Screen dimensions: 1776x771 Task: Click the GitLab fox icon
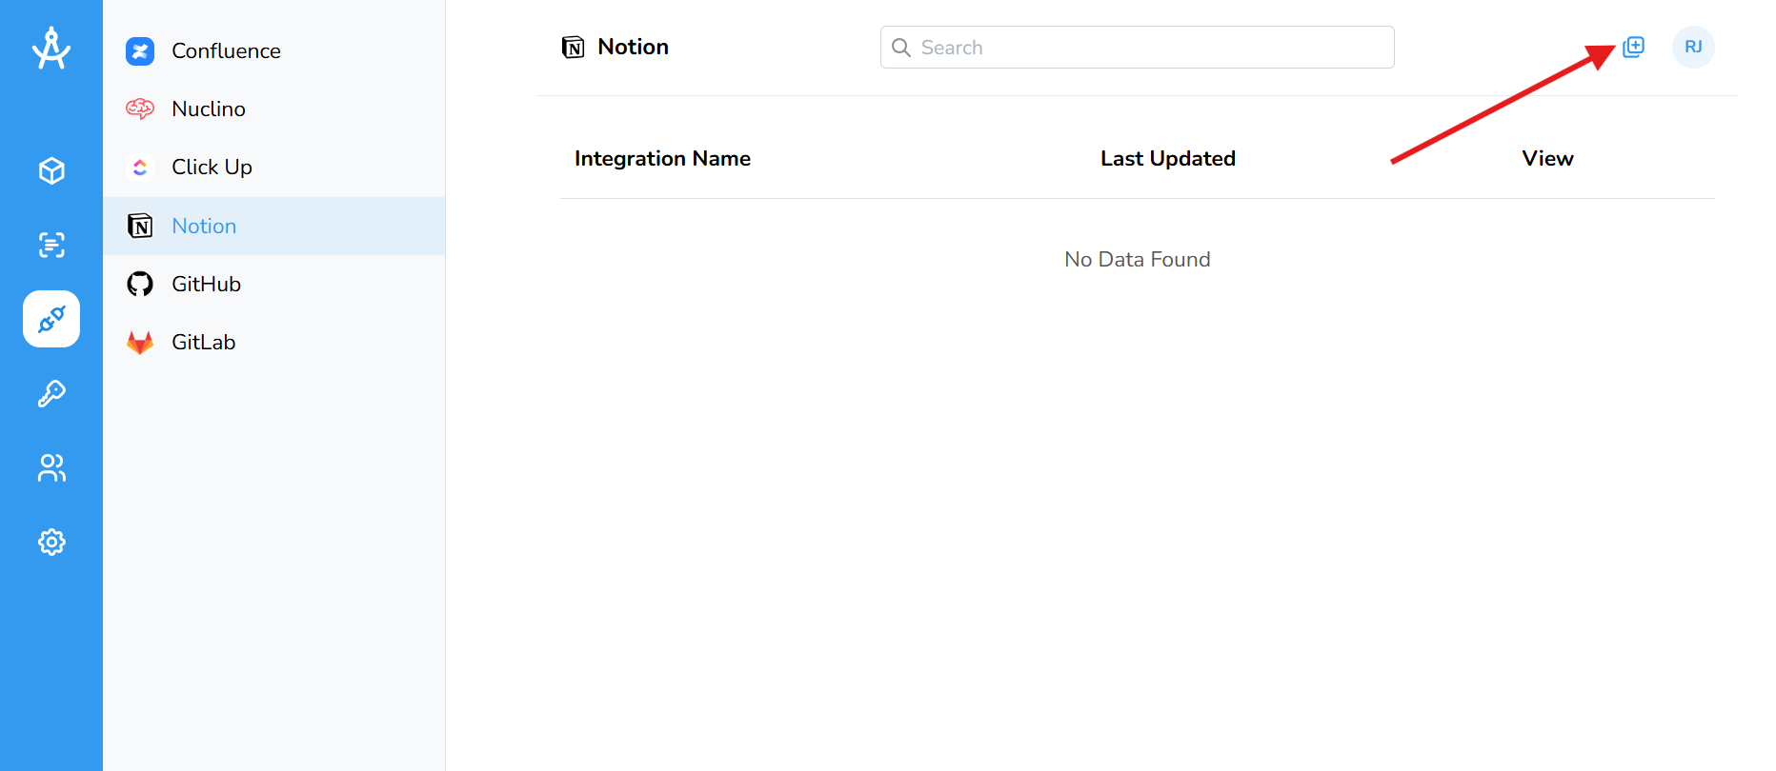point(140,343)
